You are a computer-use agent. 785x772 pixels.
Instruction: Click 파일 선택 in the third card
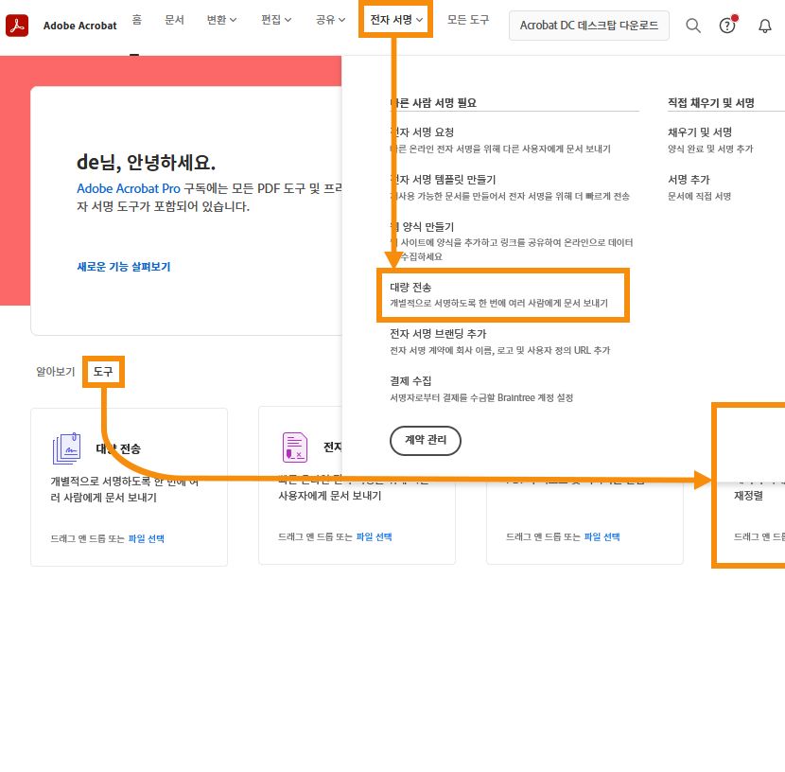[602, 536]
